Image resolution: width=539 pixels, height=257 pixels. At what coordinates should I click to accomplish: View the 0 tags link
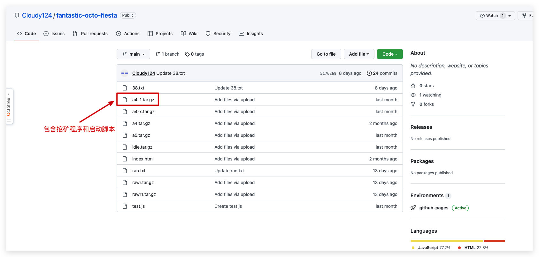point(195,54)
